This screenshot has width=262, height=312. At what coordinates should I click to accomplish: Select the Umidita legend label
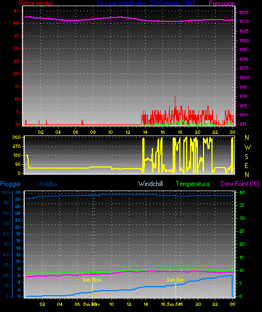pos(47,184)
